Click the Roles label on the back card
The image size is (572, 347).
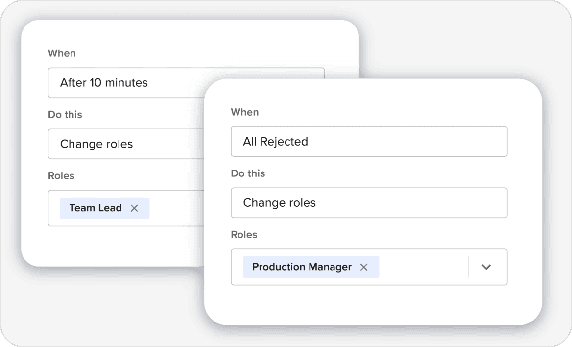point(61,175)
